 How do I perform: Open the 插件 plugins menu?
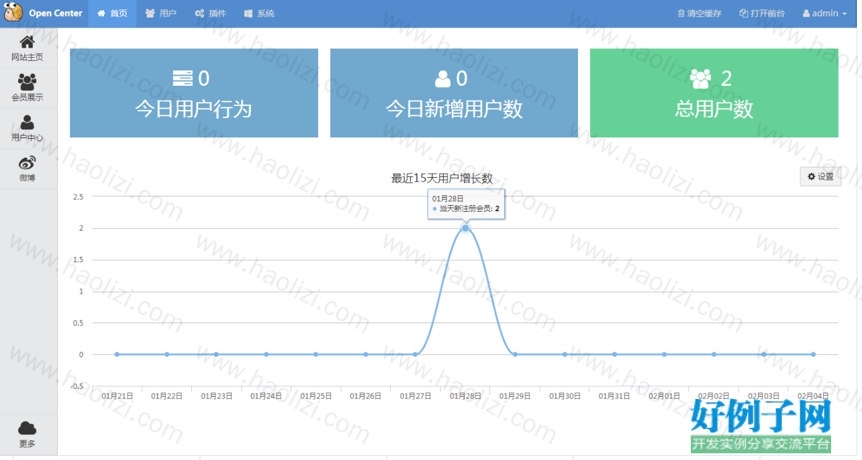point(210,13)
